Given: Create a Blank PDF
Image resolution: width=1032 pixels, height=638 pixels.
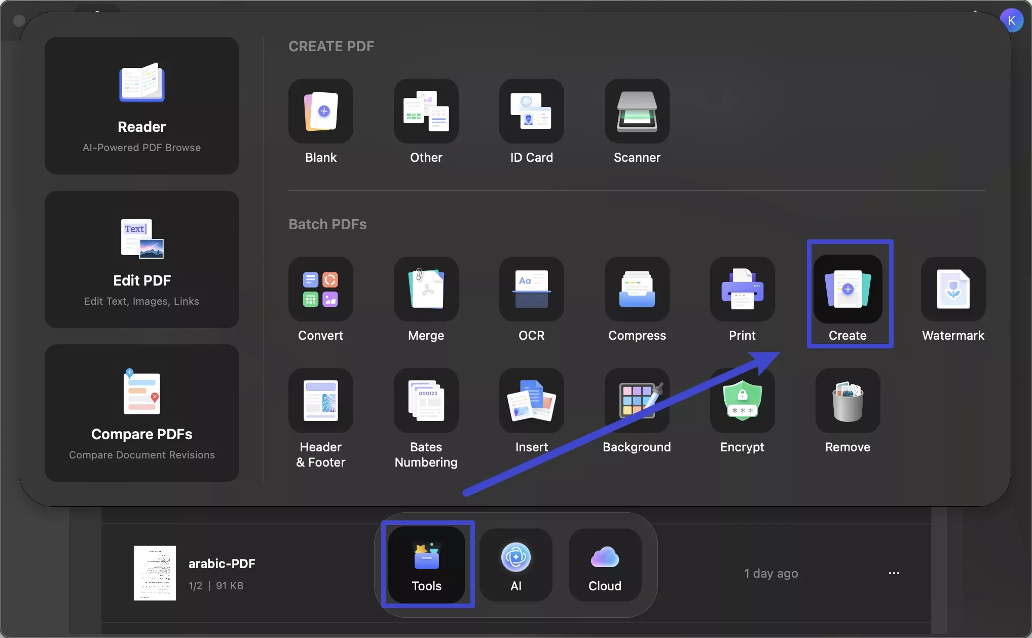Looking at the screenshot, I should coord(320,112).
